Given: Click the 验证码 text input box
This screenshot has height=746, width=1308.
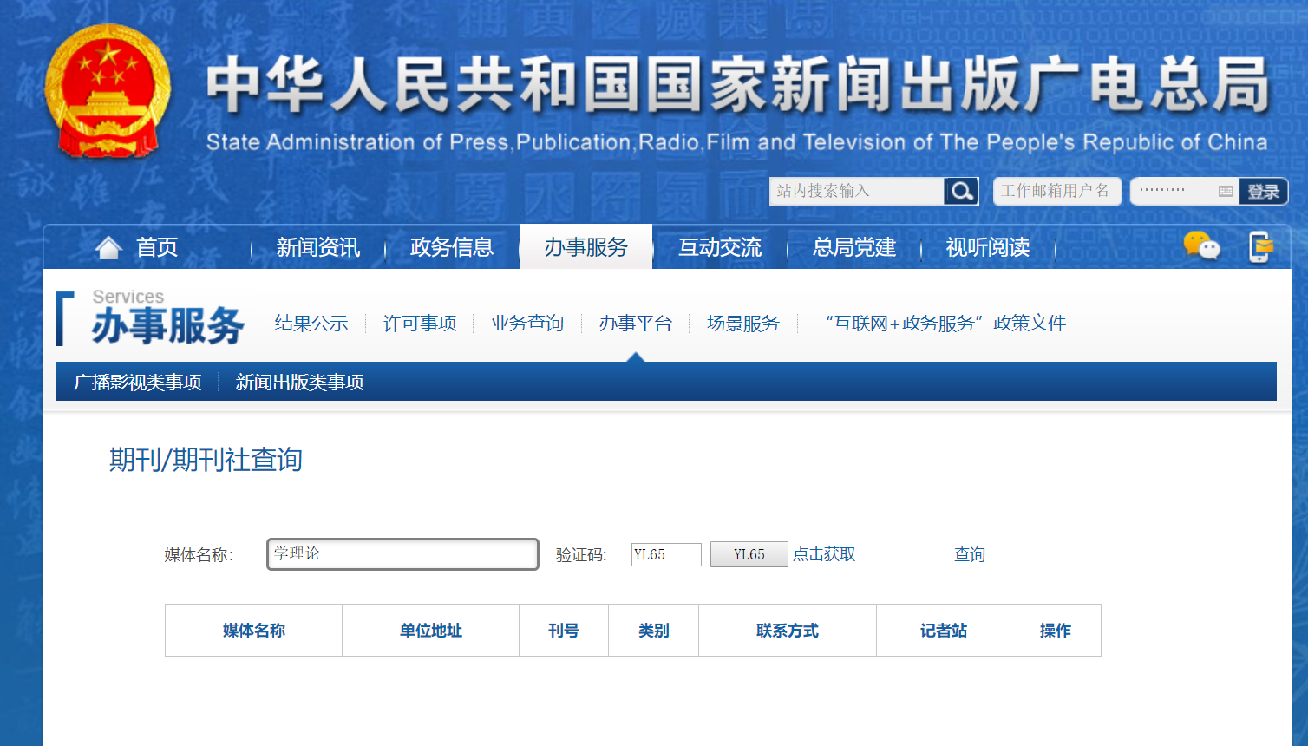Looking at the screenshot, I should click(x=665, y=554).
